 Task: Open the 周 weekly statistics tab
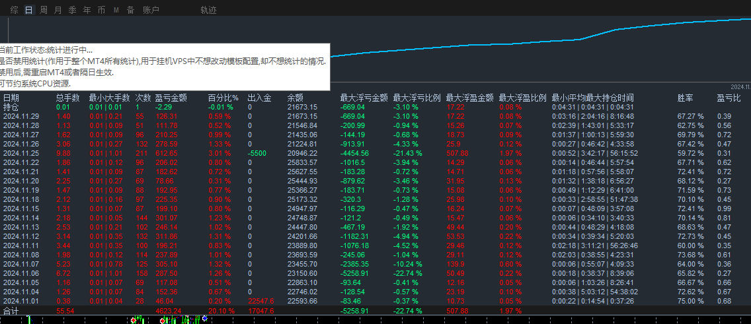pyautogui.click(x=44, y=10)
